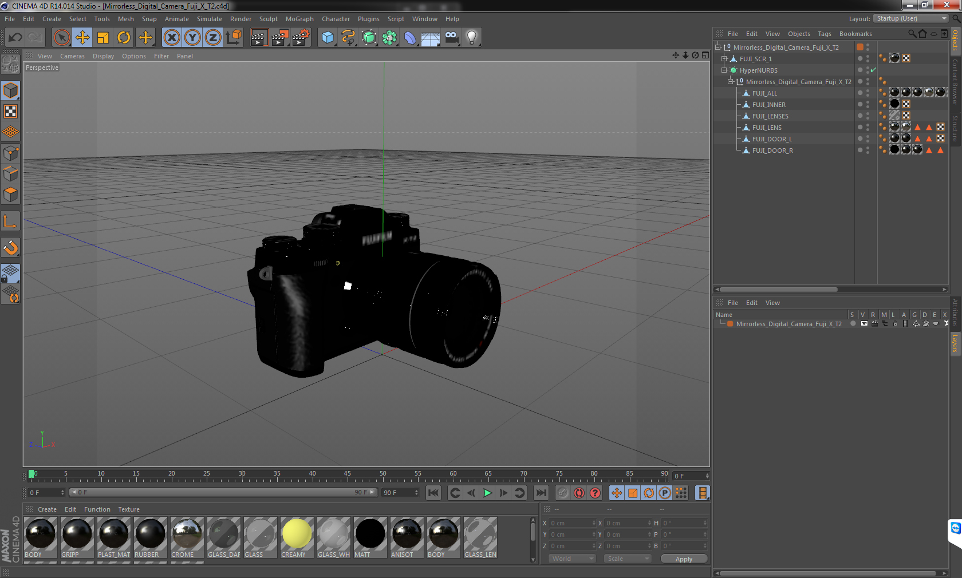This screenshot has height=578, width=962.
Task: Click the end frame 90 F field
Action: click(x=400, y=492)
